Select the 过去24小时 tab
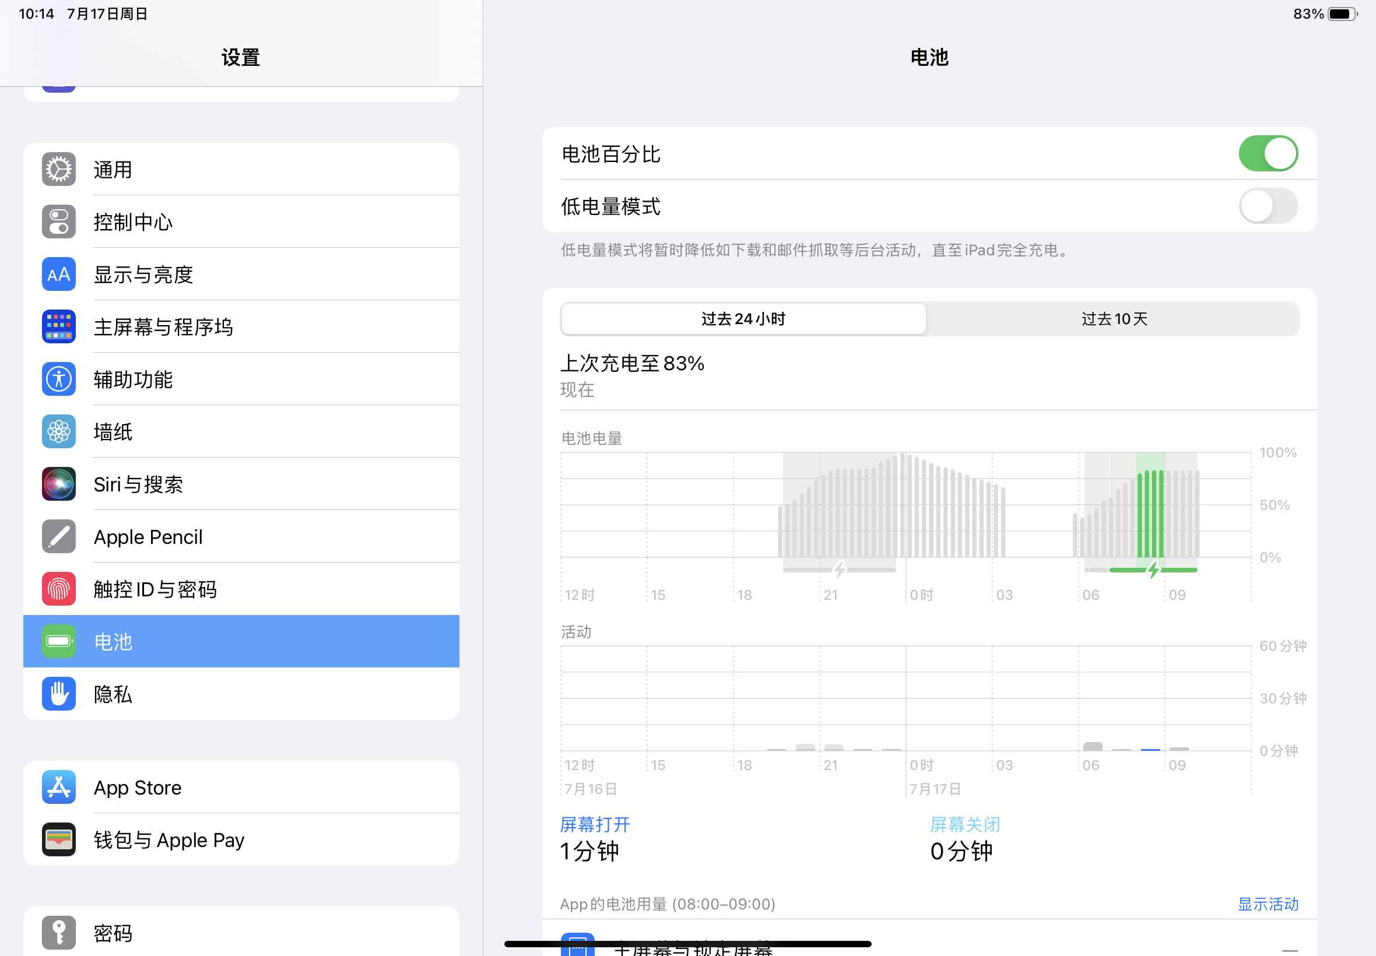The width and height of the screenshot is (1376, 956). pos(743,319)
